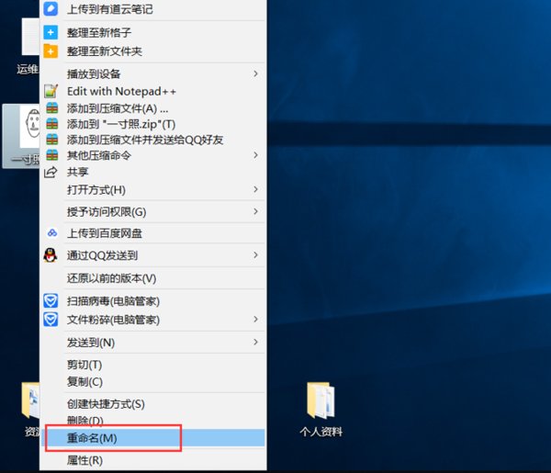Open 文件粉碎(电脑管家) menu entry
This screenshot has width=551, height=473.
152,320
